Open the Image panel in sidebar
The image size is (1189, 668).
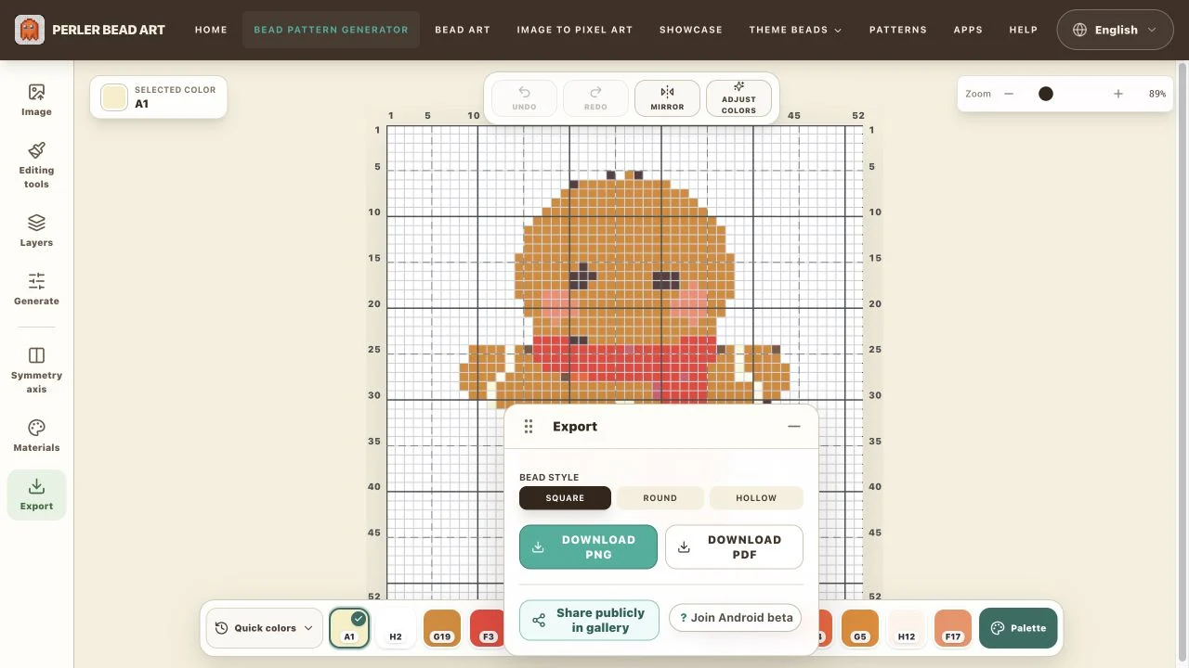36,100
